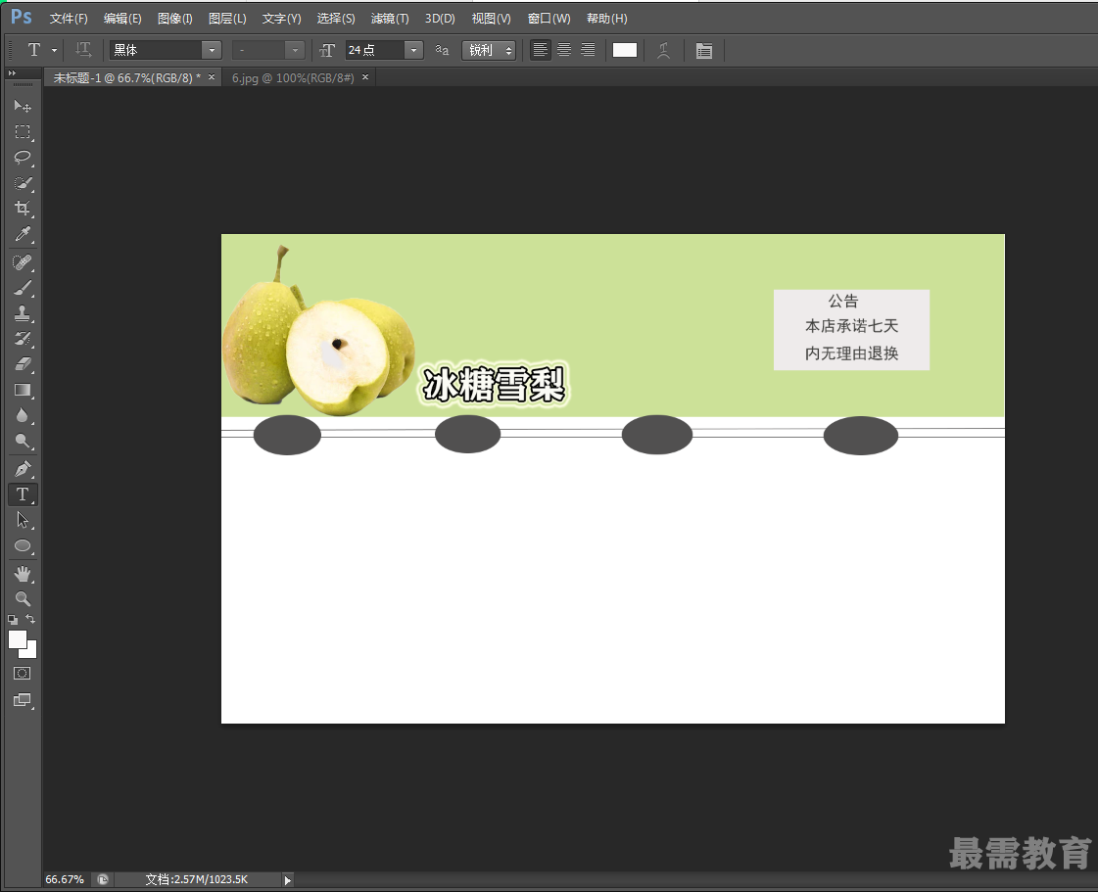
Task: Select the Gradient tool
Action: point(23,390)
